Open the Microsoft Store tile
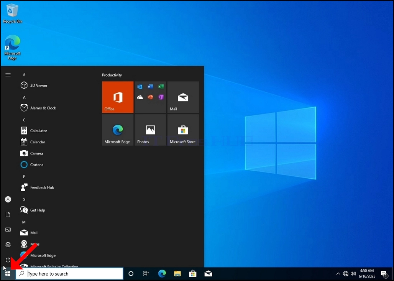The image size is (394, 281). [183, 130]
